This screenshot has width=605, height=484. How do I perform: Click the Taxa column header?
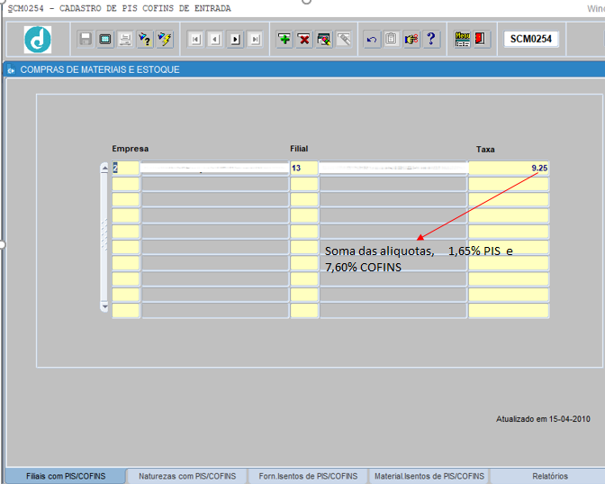485,149
